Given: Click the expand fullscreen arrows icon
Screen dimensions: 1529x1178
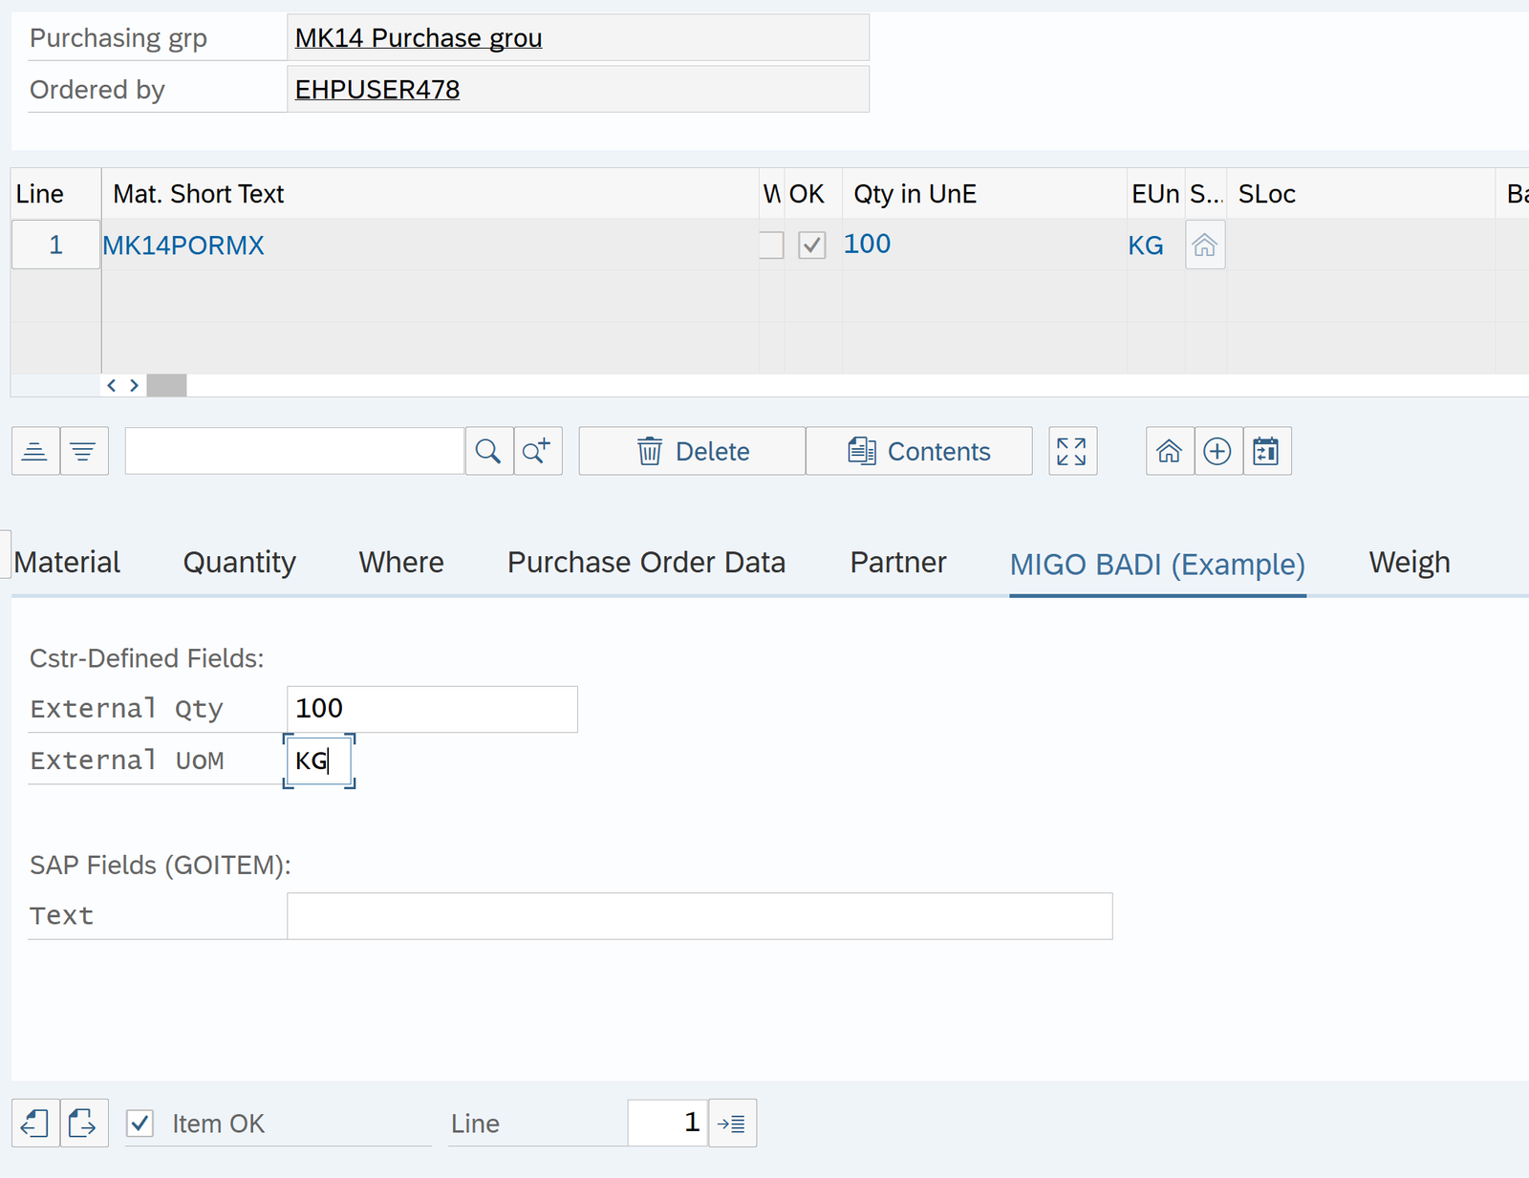Looking at the screenshot, I should 1072,451.
